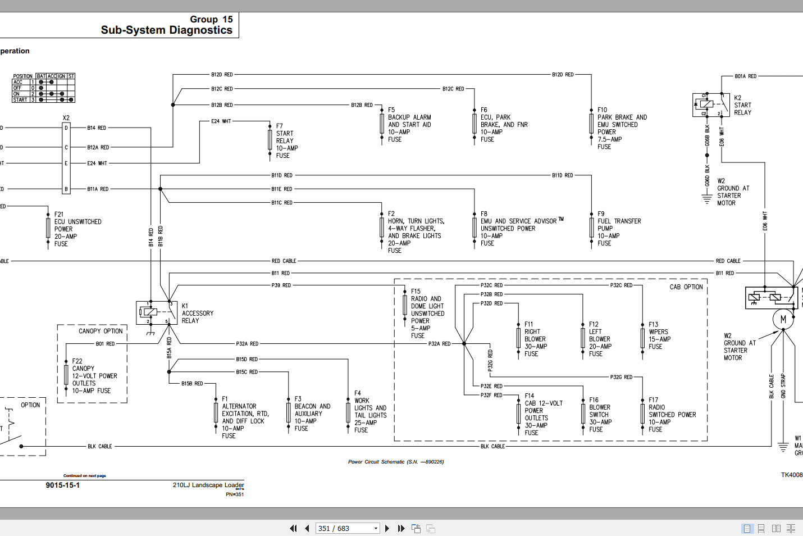Click 'F8 EMU AND SERVICE ADVISOR' label

[x=522, y=229]
